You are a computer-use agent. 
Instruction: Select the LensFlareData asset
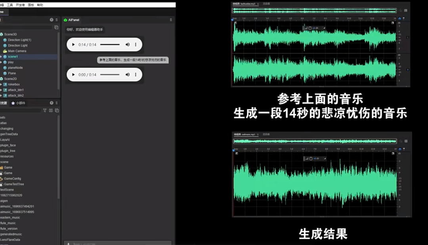click(10, 240)
